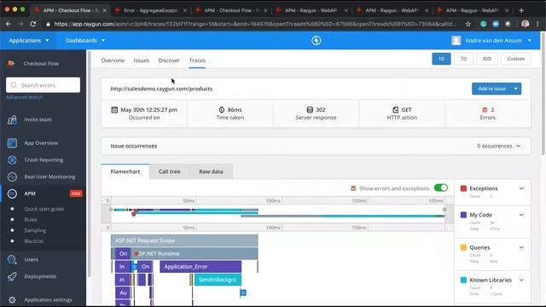
Task: Click the Deployments rocket icon
Action: click(12, 276)
